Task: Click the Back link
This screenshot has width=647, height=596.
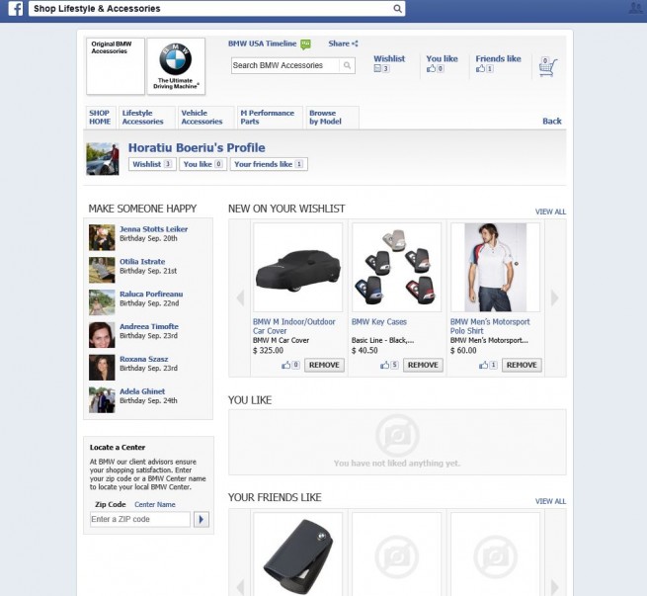Action: (552, 121)
